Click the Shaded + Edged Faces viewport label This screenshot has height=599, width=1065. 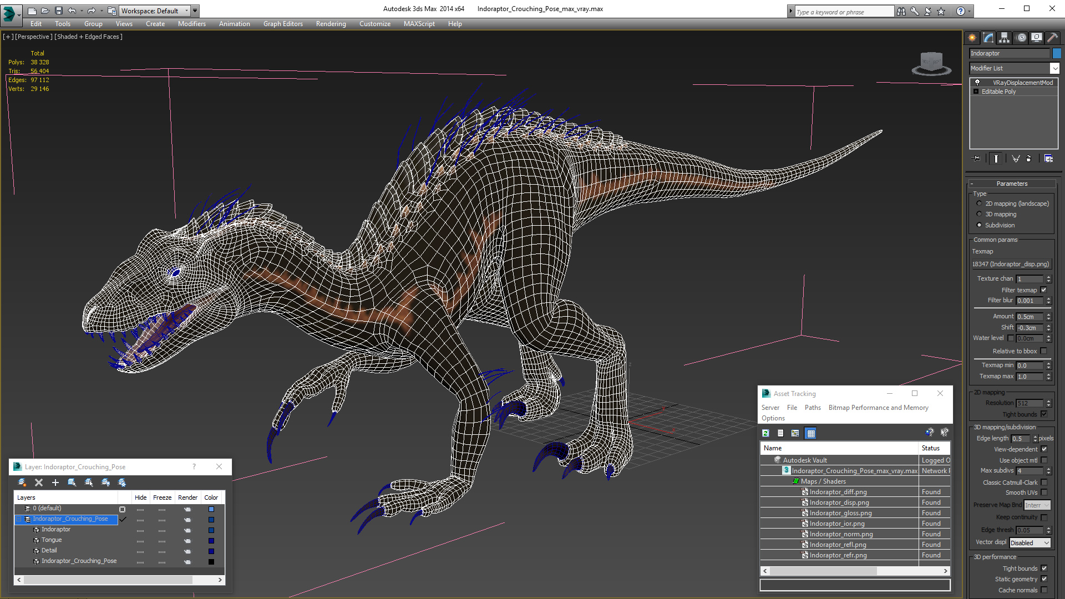[89, 37]
